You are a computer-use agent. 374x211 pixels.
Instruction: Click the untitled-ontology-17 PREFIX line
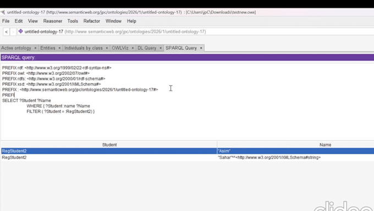pyautogui.click(x=80, y=90)
